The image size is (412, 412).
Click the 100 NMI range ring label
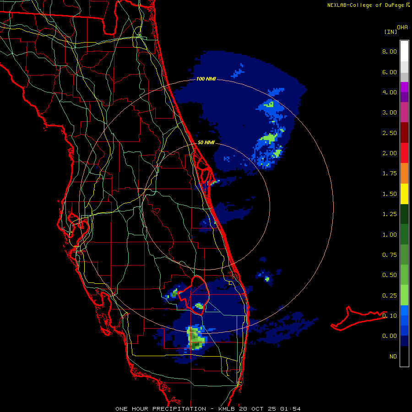pos(206,79)
